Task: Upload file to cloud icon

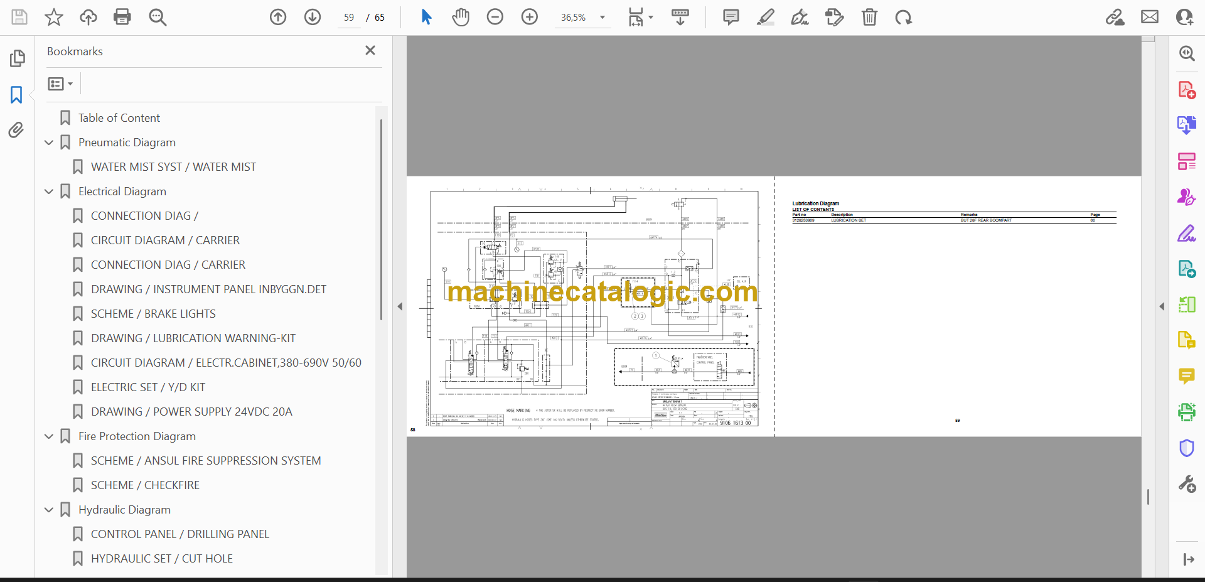Action: click(x=88, y=17)
